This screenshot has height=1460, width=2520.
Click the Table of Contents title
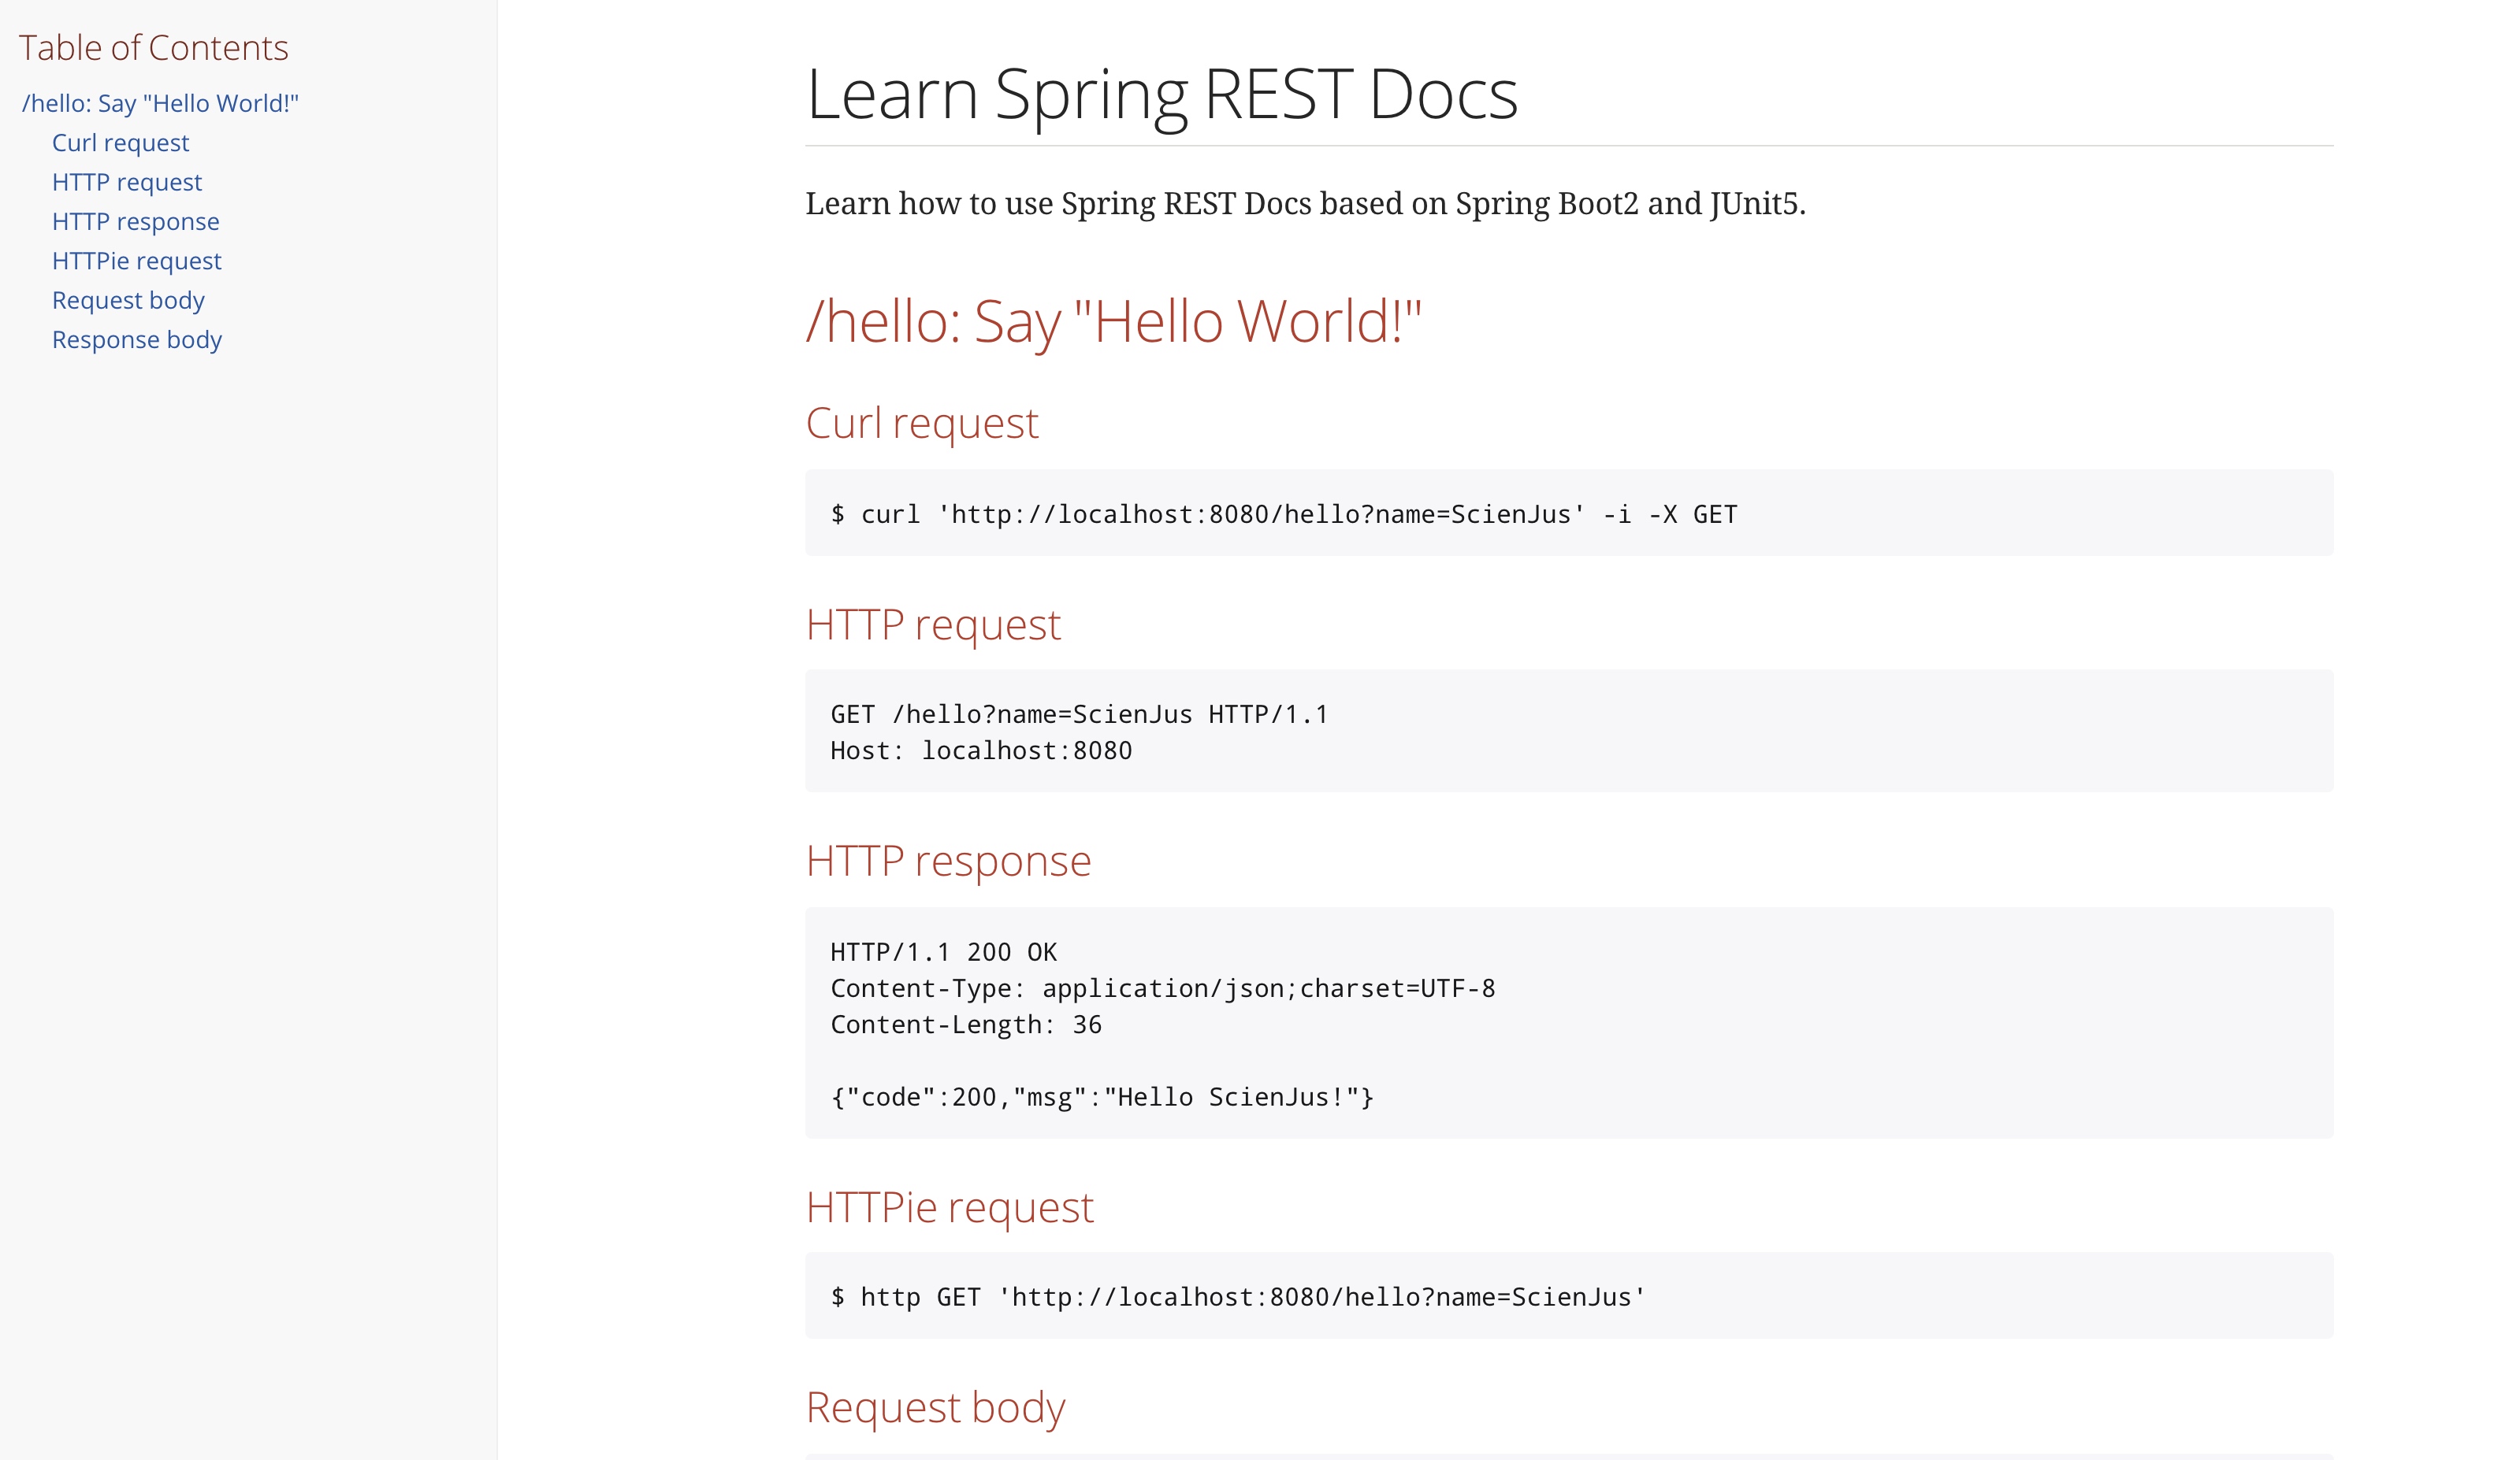[x=153, y=48]
